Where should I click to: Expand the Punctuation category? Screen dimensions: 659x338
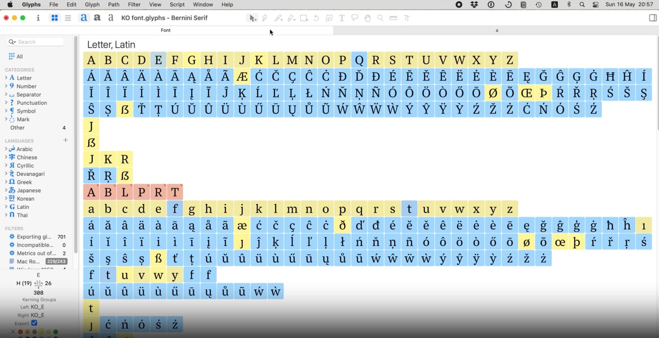[6, 103]
